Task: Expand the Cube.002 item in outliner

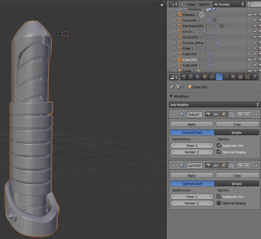Action: coord(174,59)
